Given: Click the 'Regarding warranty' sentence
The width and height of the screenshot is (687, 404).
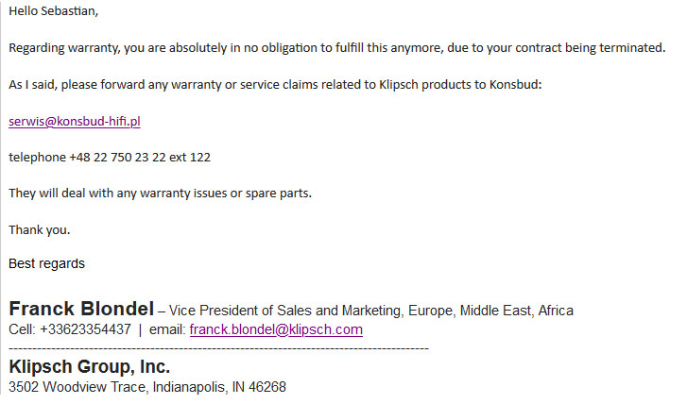Looking at the screenshot, I should point(337,48).
